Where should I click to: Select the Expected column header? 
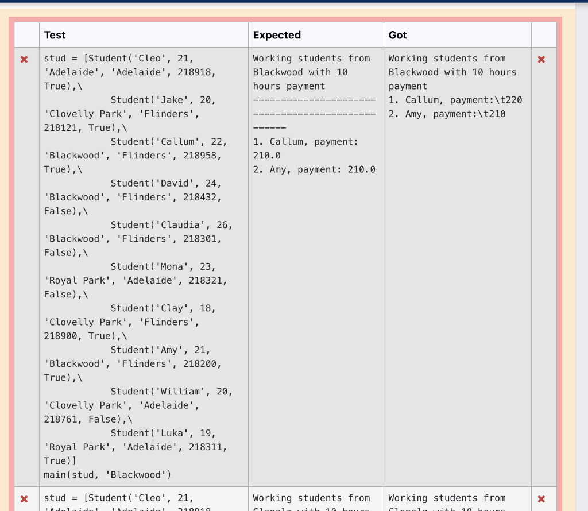(x=277, y=35)
